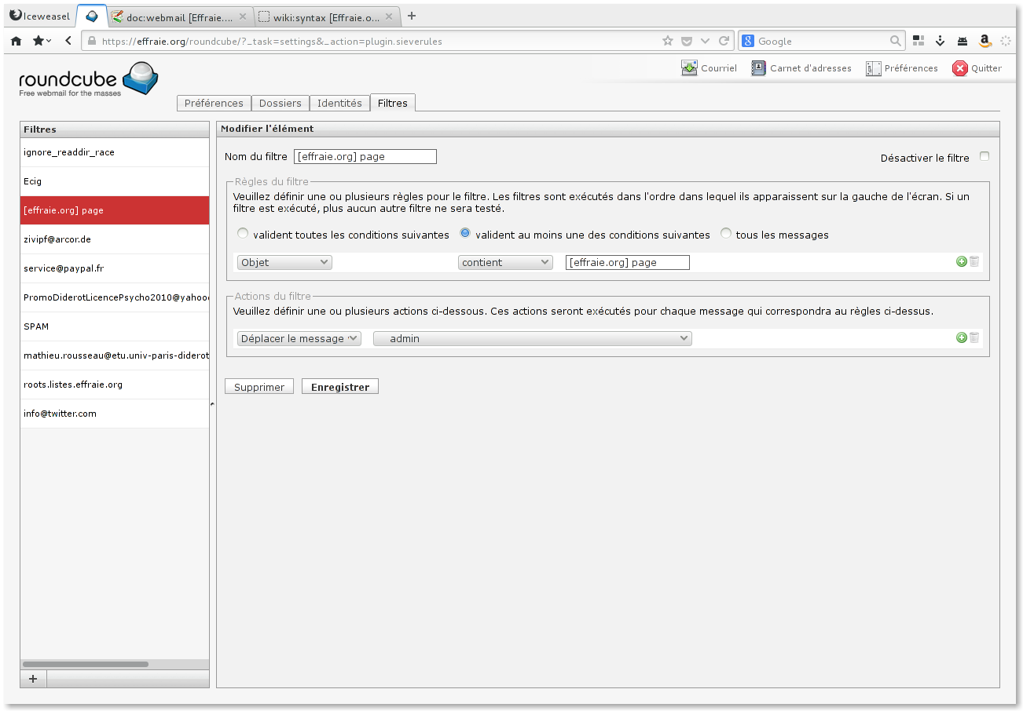
Task: Select 'valident toutes les conditions suivantes' option
Action: (243, 234)
